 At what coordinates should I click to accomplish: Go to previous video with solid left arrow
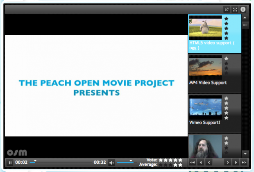[x=201, y=162]
